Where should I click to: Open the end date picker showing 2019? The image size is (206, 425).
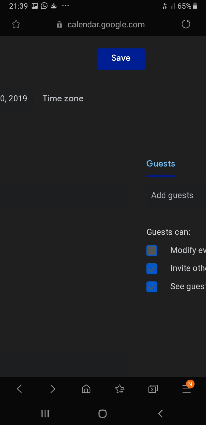pos(14,98)
